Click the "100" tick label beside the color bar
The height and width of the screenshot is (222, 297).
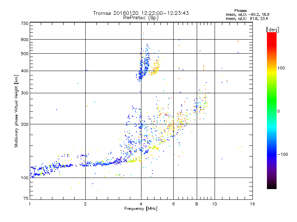point(281,68)
